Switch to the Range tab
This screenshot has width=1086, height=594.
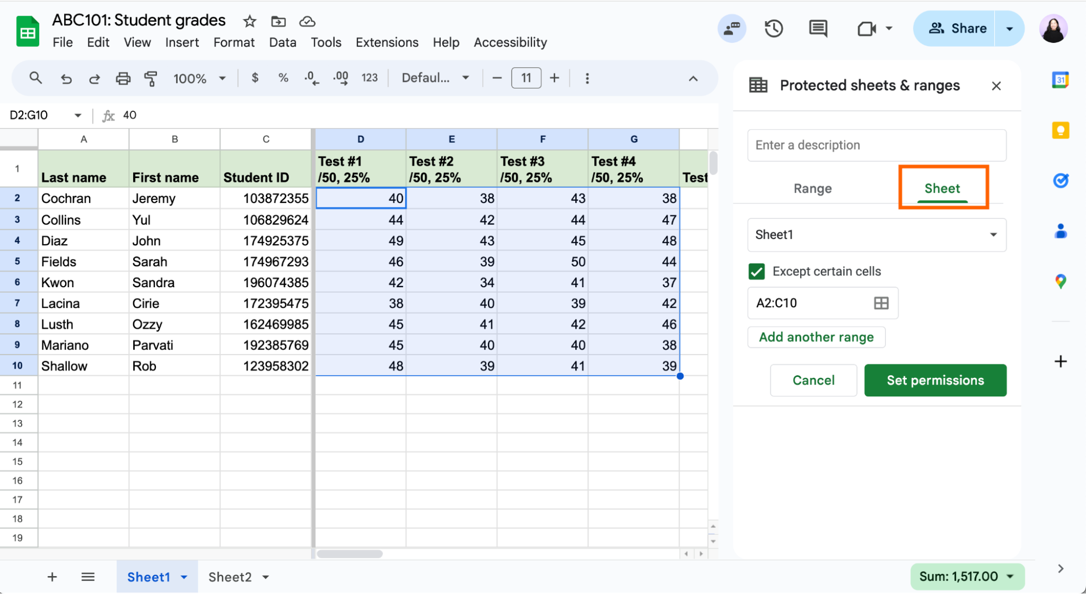pyautogui.click(x=812, y=189)
